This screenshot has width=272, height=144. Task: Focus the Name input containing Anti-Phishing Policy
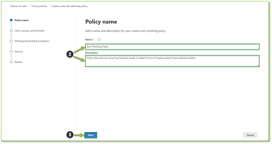point(172,47)
